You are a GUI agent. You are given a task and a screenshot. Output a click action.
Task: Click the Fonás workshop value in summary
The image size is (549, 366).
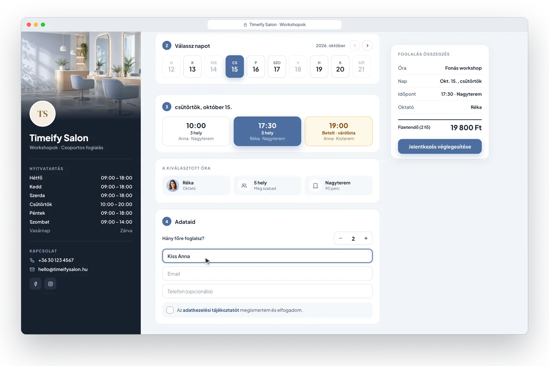(463, 68)
